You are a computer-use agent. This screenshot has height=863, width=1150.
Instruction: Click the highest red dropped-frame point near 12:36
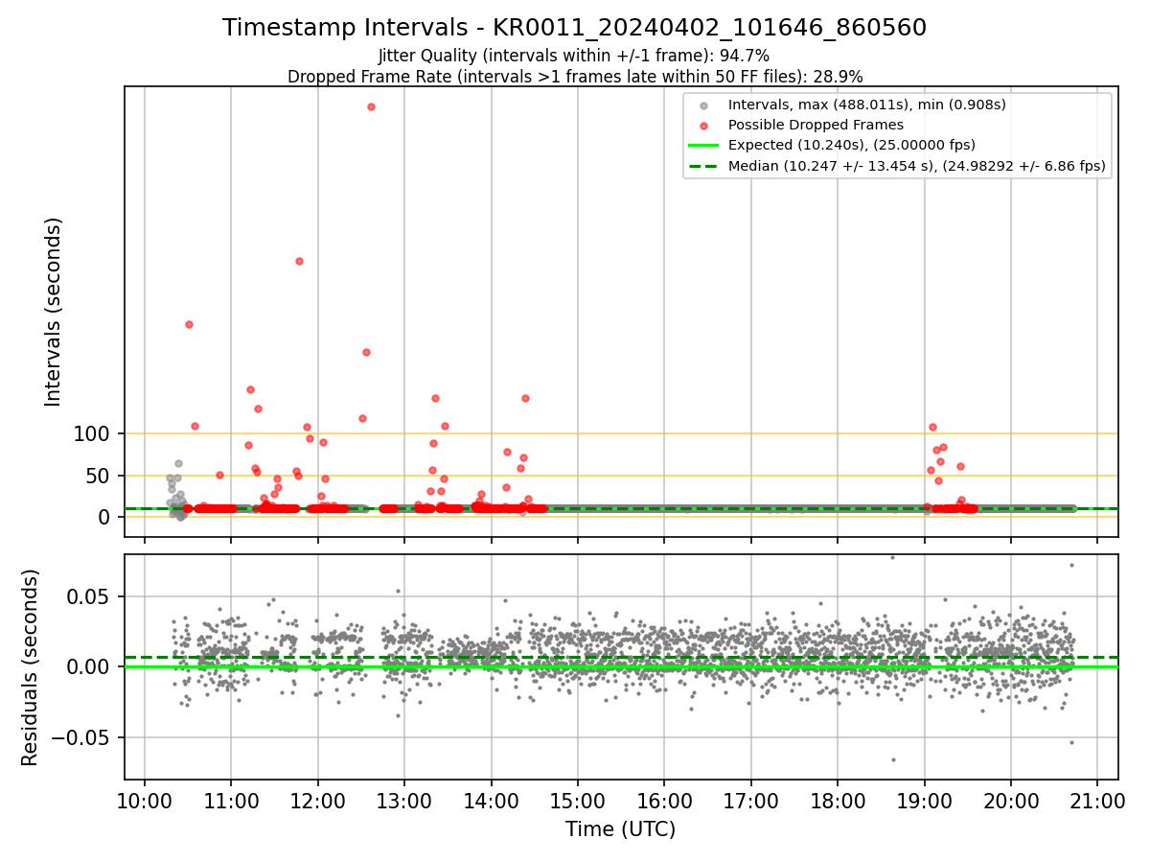(x=371, y=106)
